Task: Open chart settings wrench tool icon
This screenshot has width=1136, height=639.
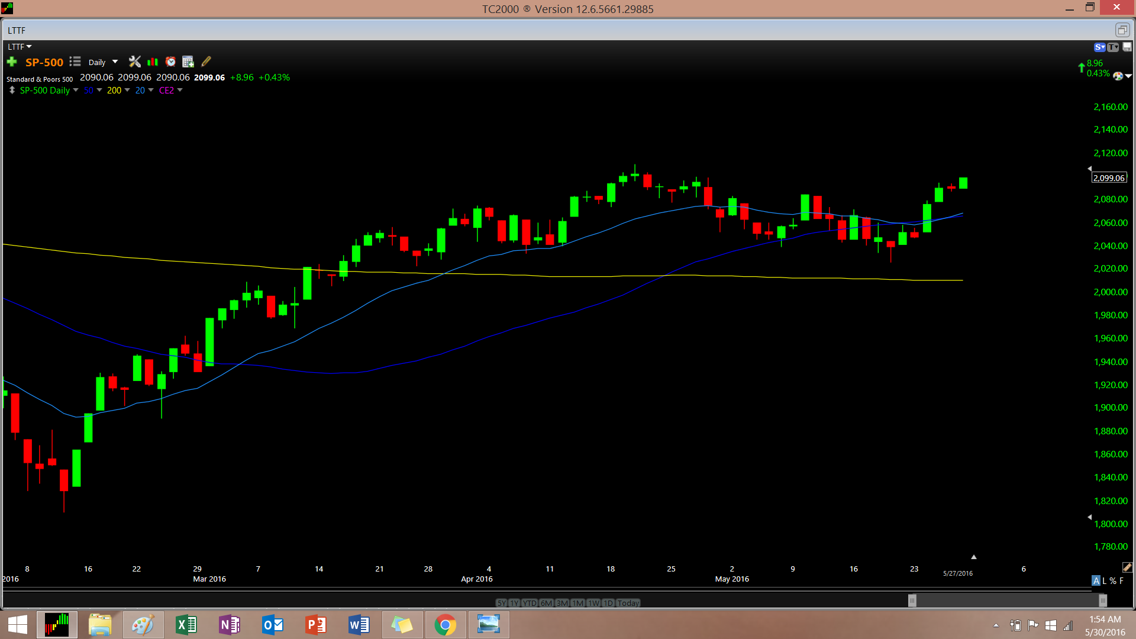Action: (x=135, y=62)
